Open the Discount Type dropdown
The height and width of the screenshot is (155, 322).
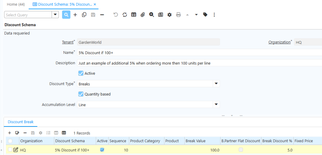216,84
